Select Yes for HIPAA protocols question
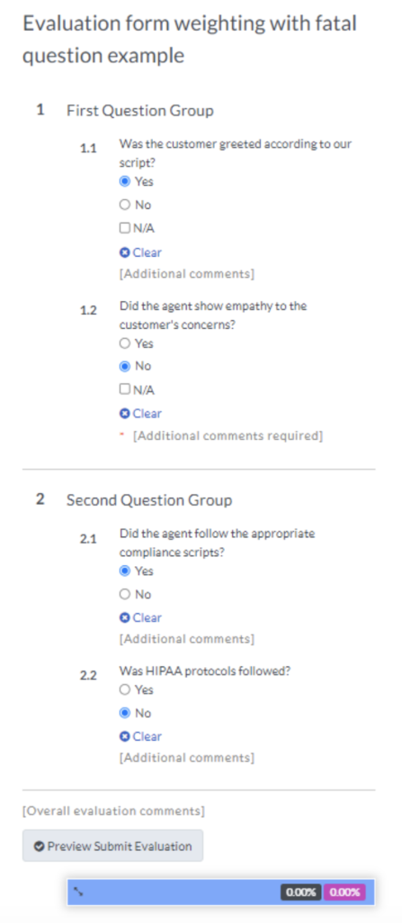Image resolution: width=402 pixels, height=923 pixels. (x=125, y=690)
